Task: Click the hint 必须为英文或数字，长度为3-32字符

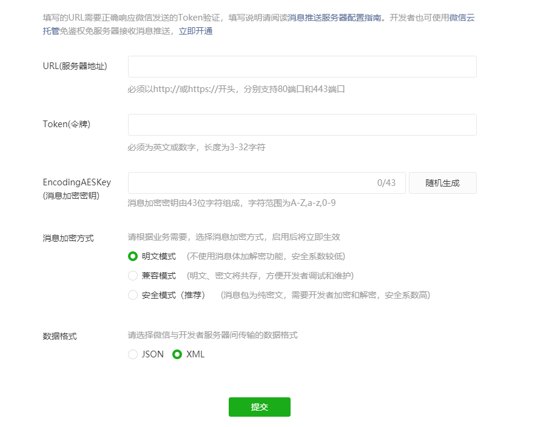Action: pyautogui.click(x=197, y=147)
